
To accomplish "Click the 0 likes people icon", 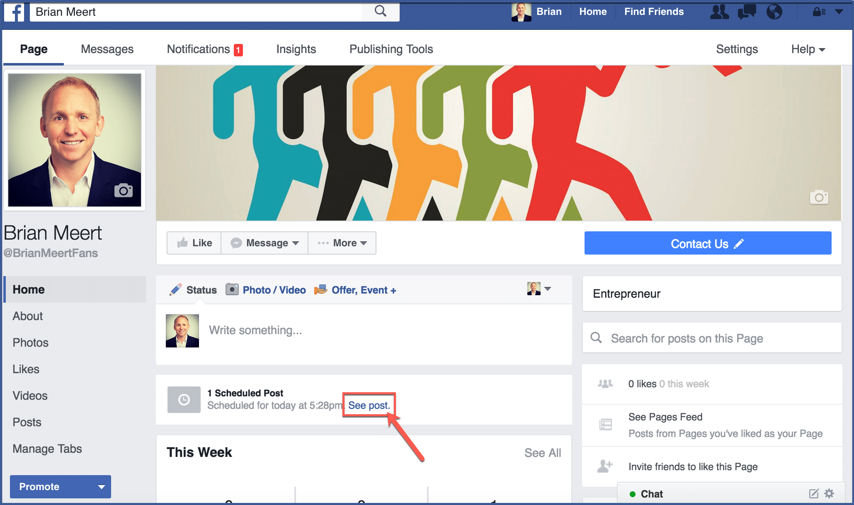I will click(605, 384).
